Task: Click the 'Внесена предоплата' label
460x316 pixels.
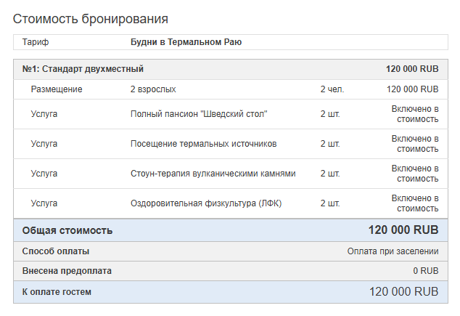Action: click(x=67, y=271)
